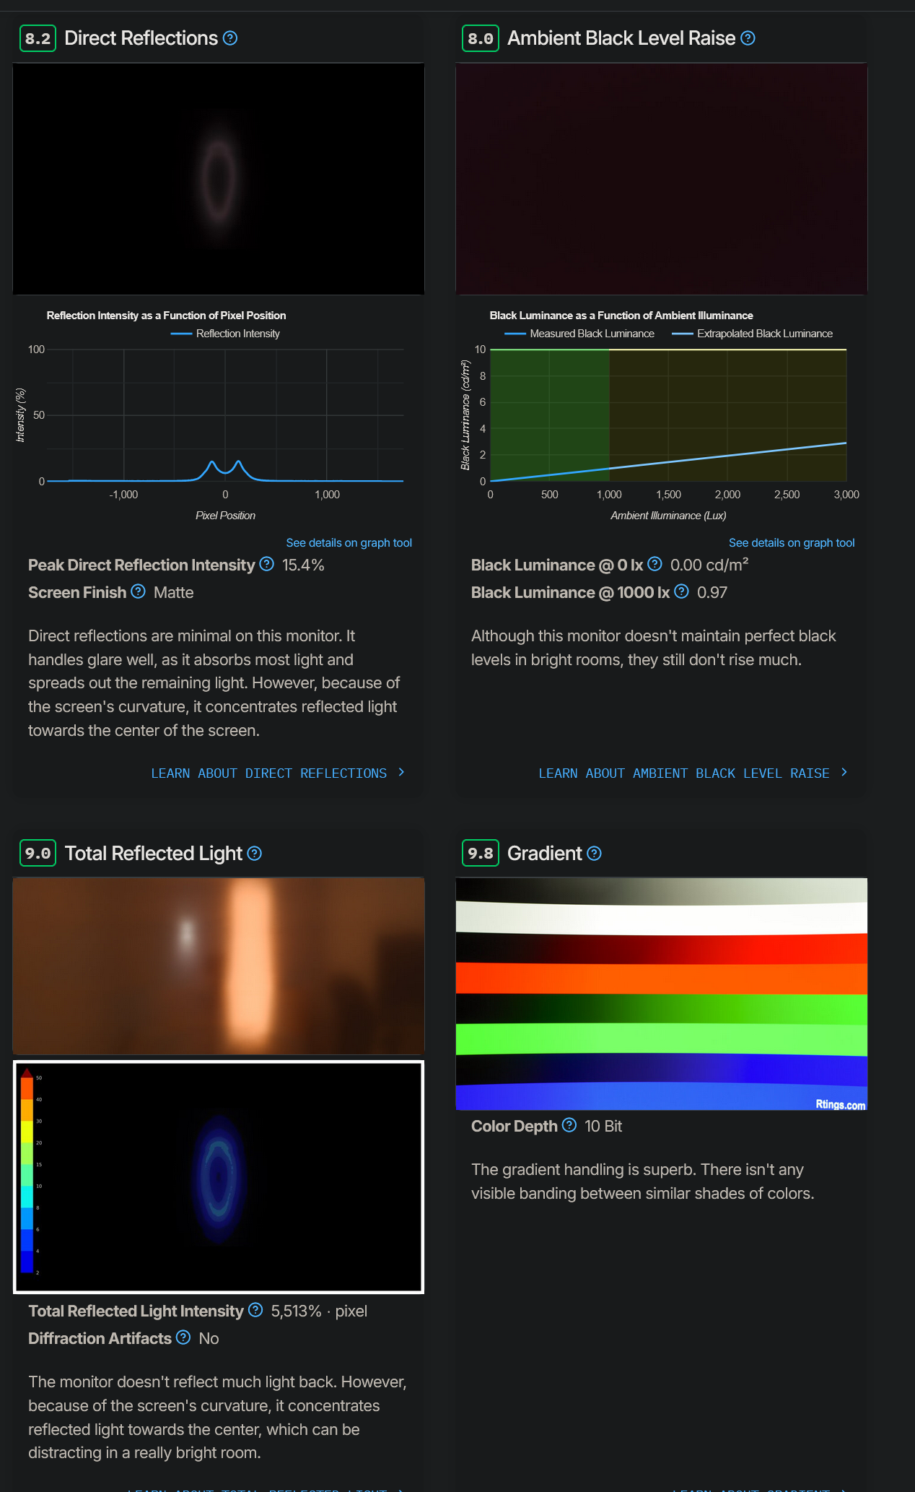
Task: Open the Learn About Direct Reflections link
Action: point(278,773)
